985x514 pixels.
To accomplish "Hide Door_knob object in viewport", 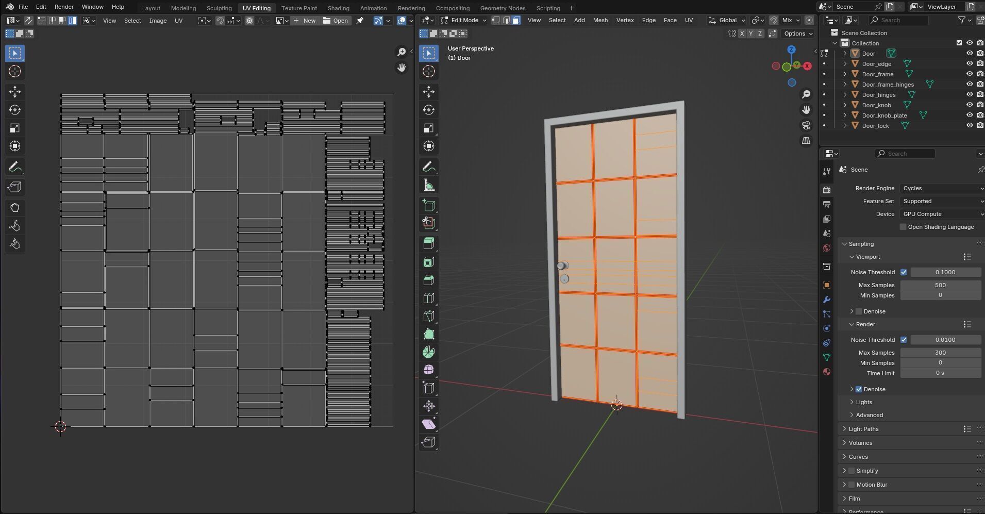I will 970,105.
